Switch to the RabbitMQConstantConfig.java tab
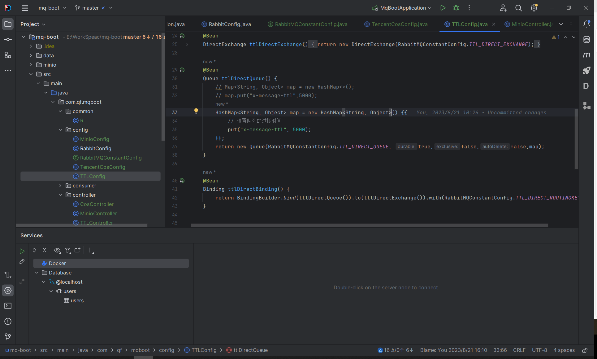 tap(308, 24)
